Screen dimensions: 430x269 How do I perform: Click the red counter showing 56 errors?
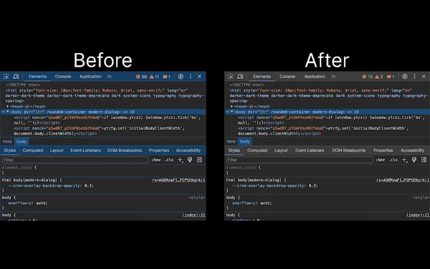[x=142, y=77]
